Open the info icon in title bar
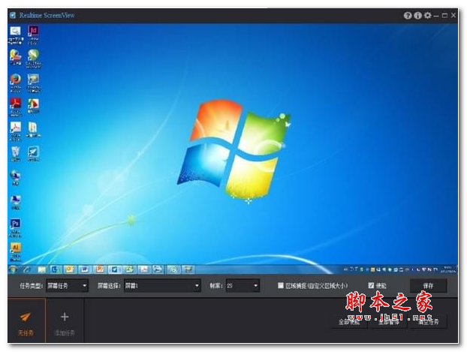The height and width of the screenshot is (352, 467). pyautogui.click(x=417, y=16)
